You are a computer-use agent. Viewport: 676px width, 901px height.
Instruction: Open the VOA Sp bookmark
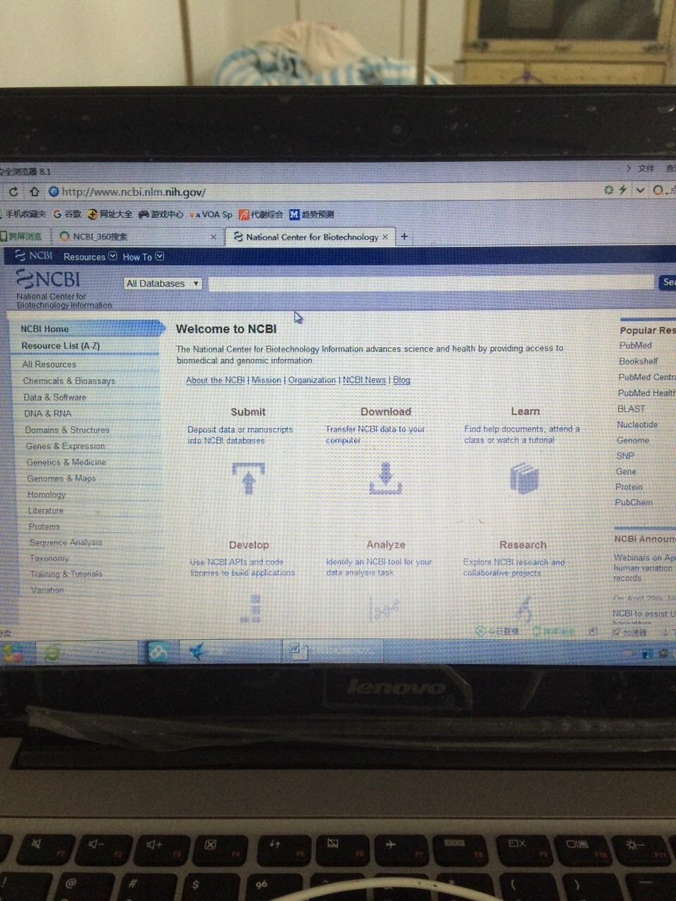pyautogui.click(x=211, y=214)
